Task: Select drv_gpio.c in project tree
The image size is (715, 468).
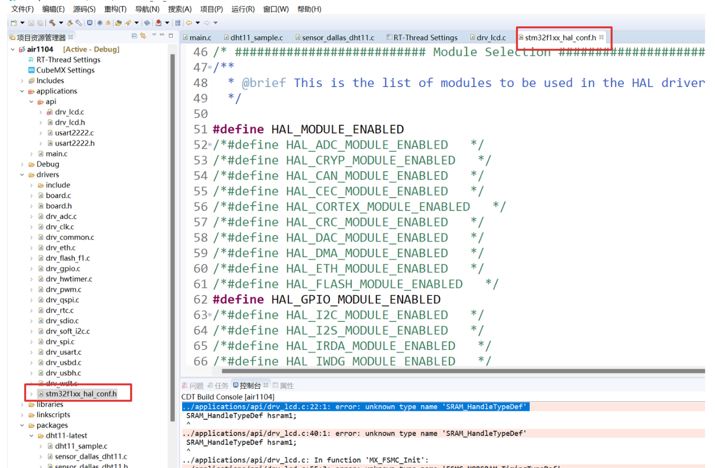Action: (x=59, y=268)
